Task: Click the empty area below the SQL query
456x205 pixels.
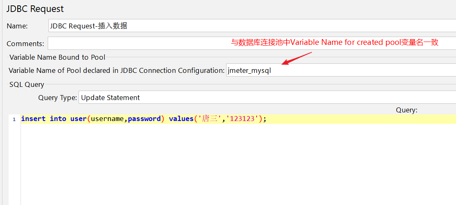Action: tap(234, 165)
